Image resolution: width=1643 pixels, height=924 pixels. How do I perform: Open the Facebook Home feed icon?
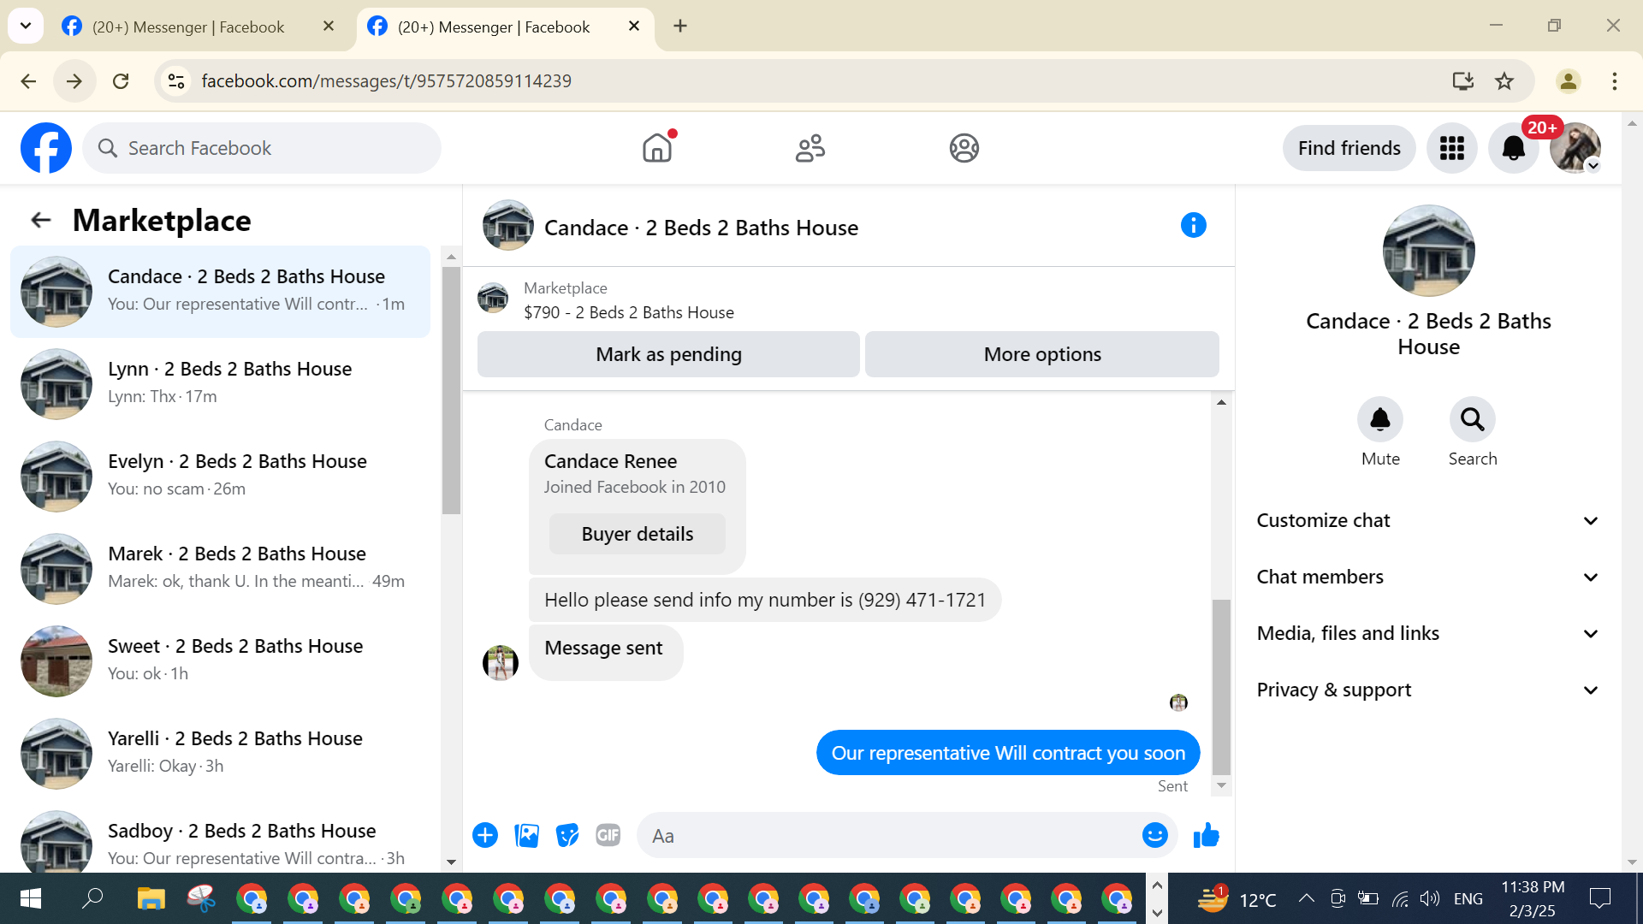point(657,148)
